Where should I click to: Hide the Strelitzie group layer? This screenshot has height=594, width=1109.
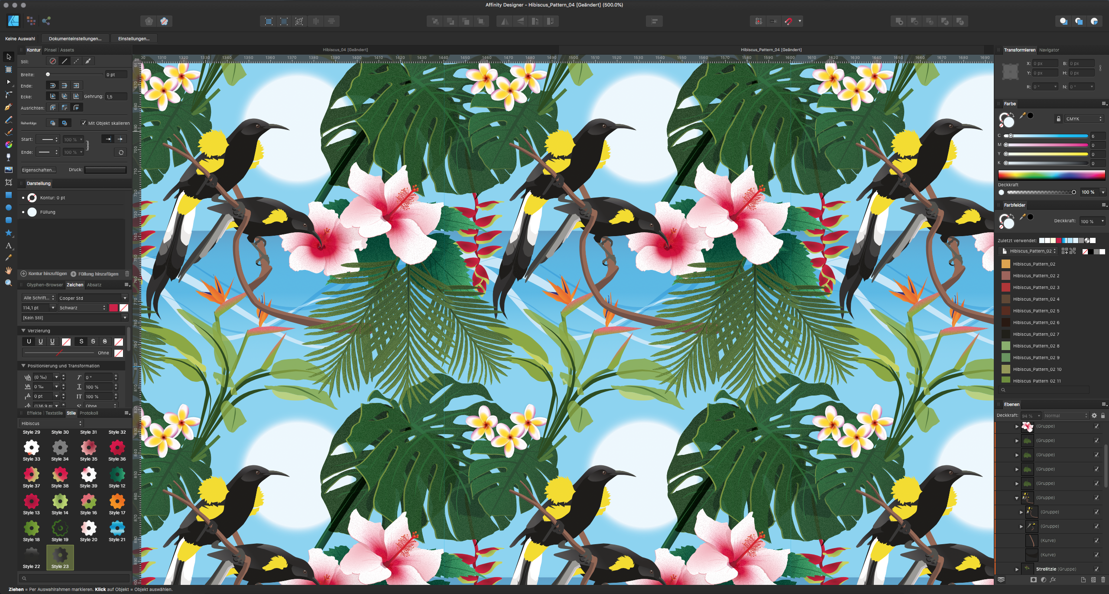coord(1096,569)
